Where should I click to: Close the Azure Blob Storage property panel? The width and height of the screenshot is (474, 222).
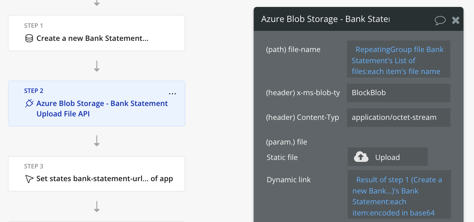tap(456, 20)
